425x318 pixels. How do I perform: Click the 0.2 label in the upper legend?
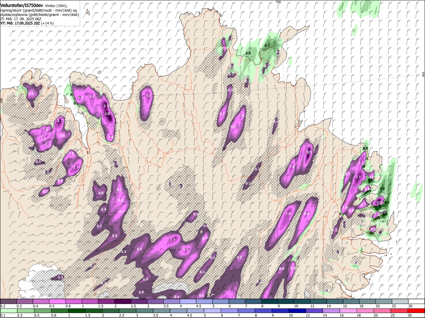3,306
